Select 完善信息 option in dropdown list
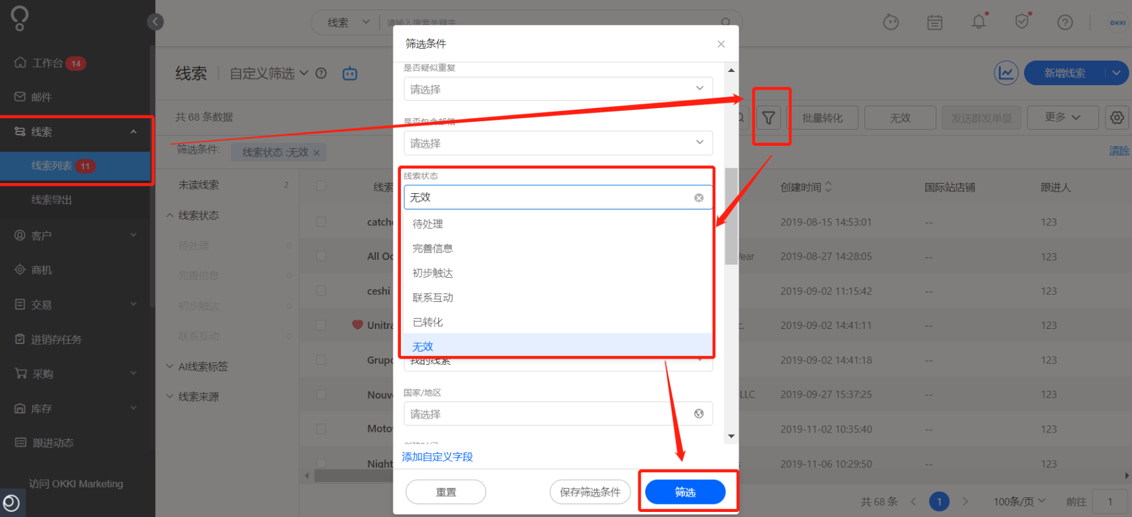Viewport: 1132px width, 517px height. pyautogui.click(x=558, y=249)
